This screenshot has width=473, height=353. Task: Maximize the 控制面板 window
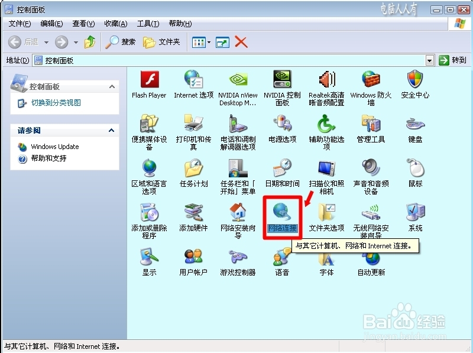(450, 10)
